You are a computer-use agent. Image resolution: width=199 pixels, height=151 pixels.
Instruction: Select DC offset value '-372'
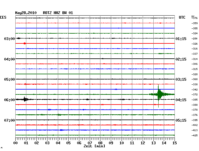tap(194, 94)
